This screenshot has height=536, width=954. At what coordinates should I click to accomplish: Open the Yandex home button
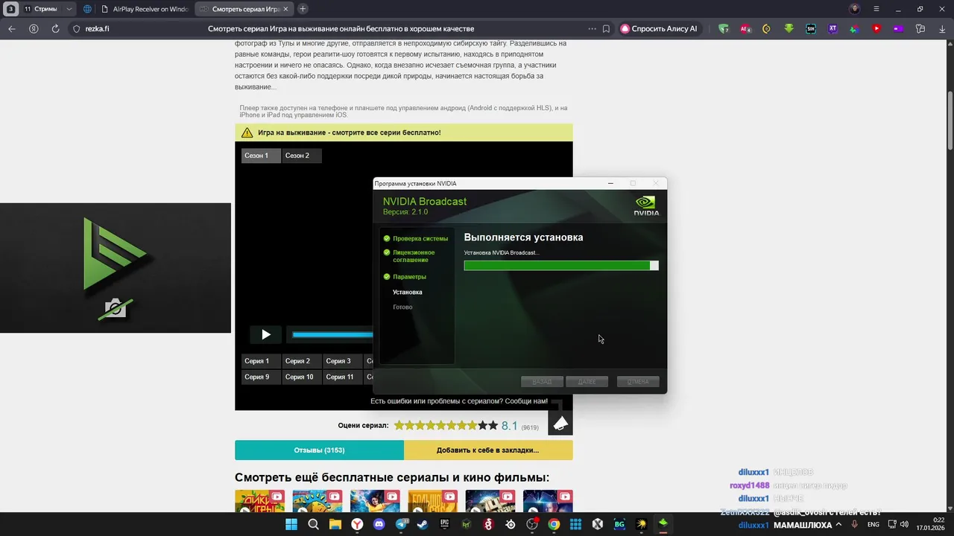tap(34, 29)
